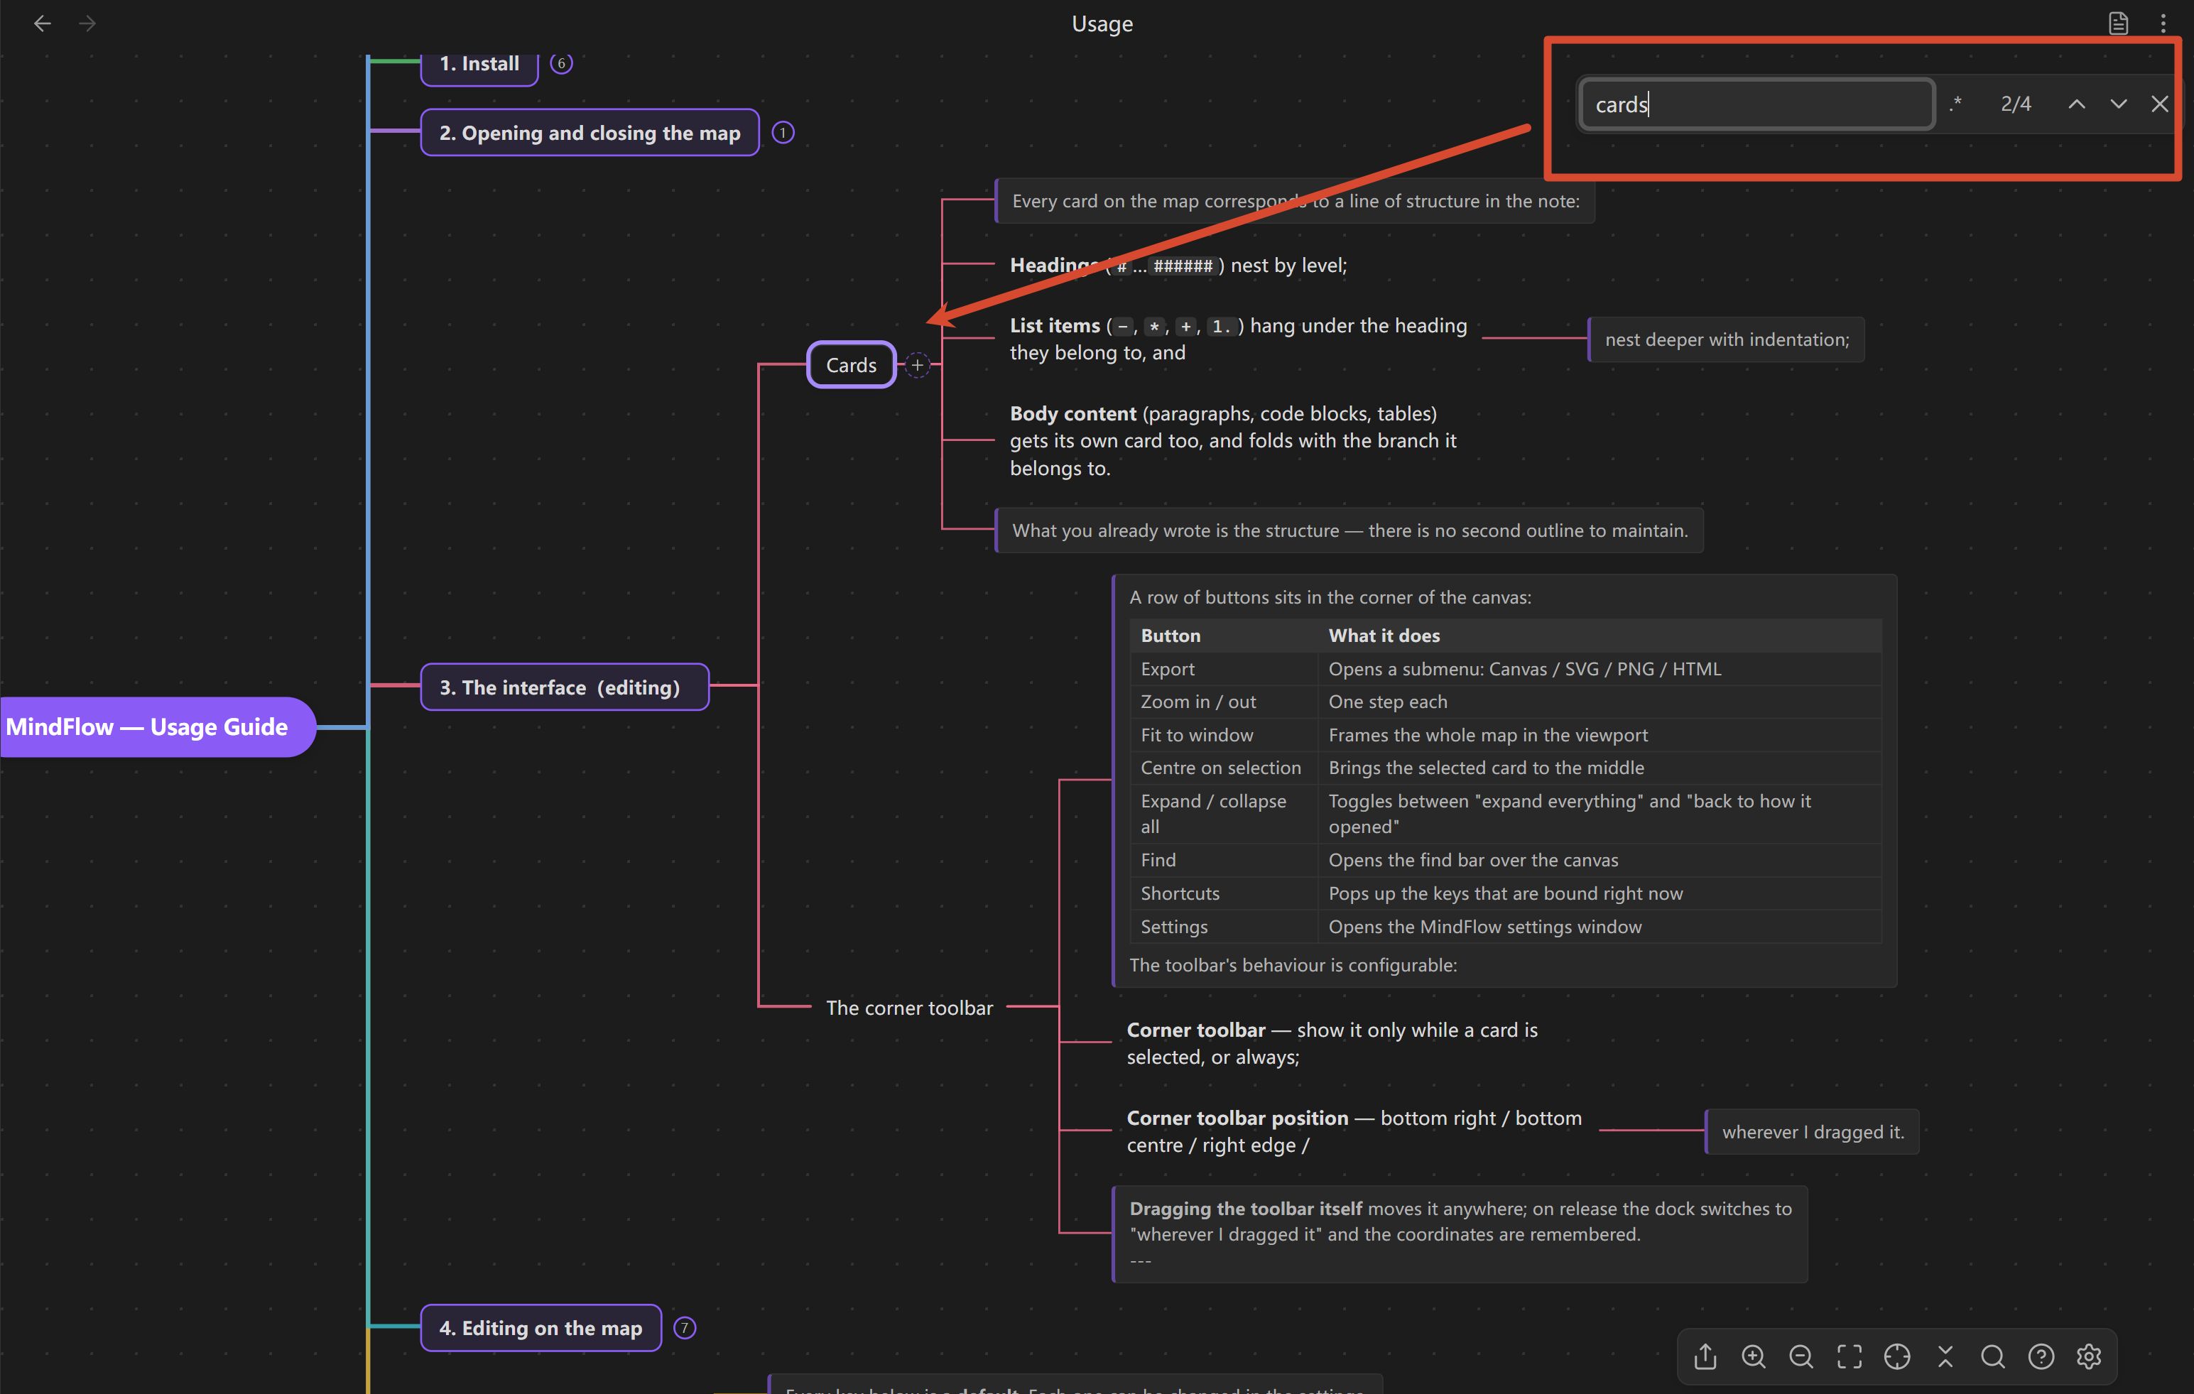Open the Export submenu in the corner toolbar
The image size is (2194, 1394).
(x=1705, y=1356)
